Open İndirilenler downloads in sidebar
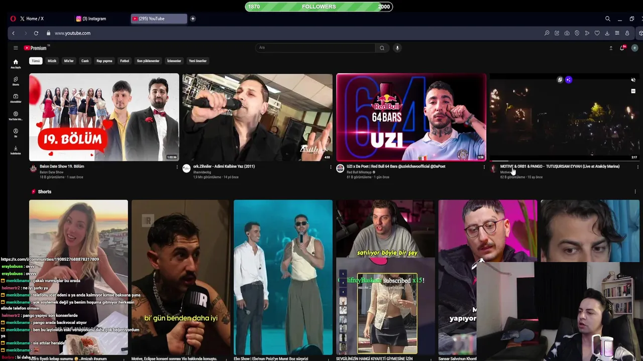The image size is (643, 361). tap(16, 150)
